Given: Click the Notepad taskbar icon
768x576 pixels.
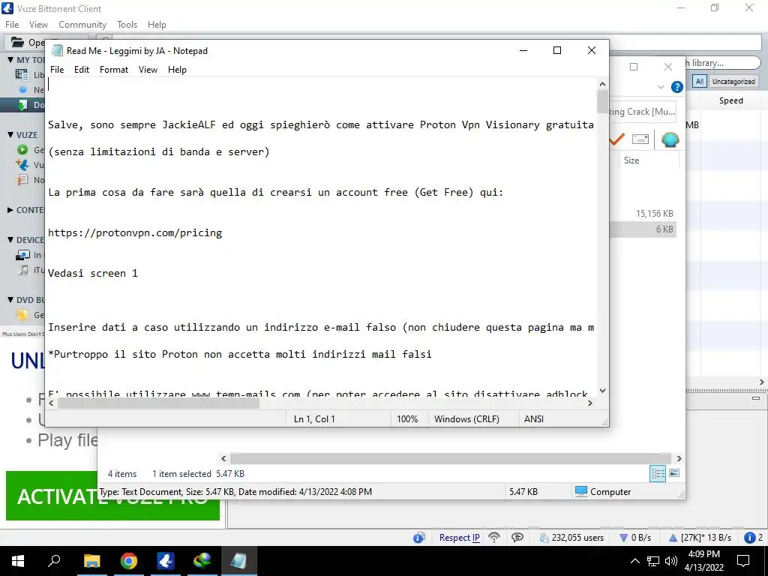Looking at the screenshot, I should pos(238,561).
